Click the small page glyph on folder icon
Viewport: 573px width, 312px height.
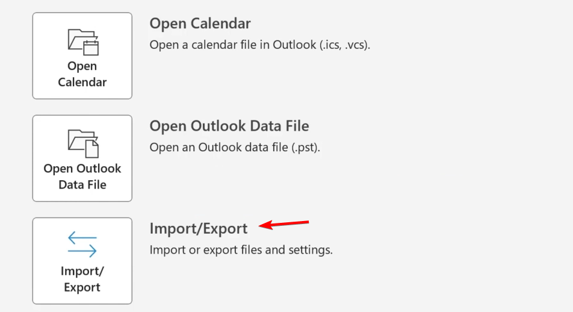(x=91, y=149)
